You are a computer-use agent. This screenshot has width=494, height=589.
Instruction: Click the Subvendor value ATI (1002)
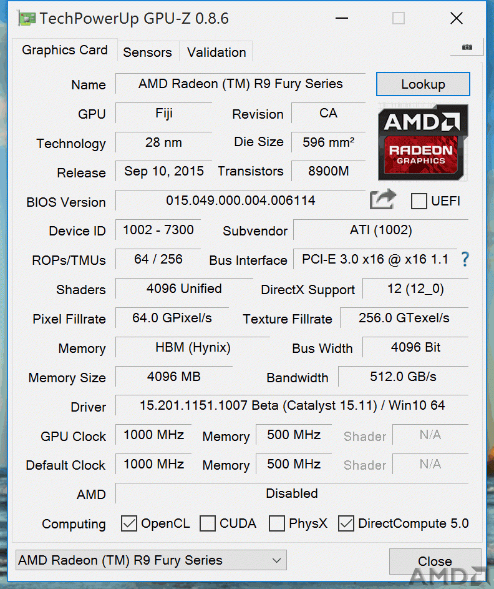click(x=380, y=230)
